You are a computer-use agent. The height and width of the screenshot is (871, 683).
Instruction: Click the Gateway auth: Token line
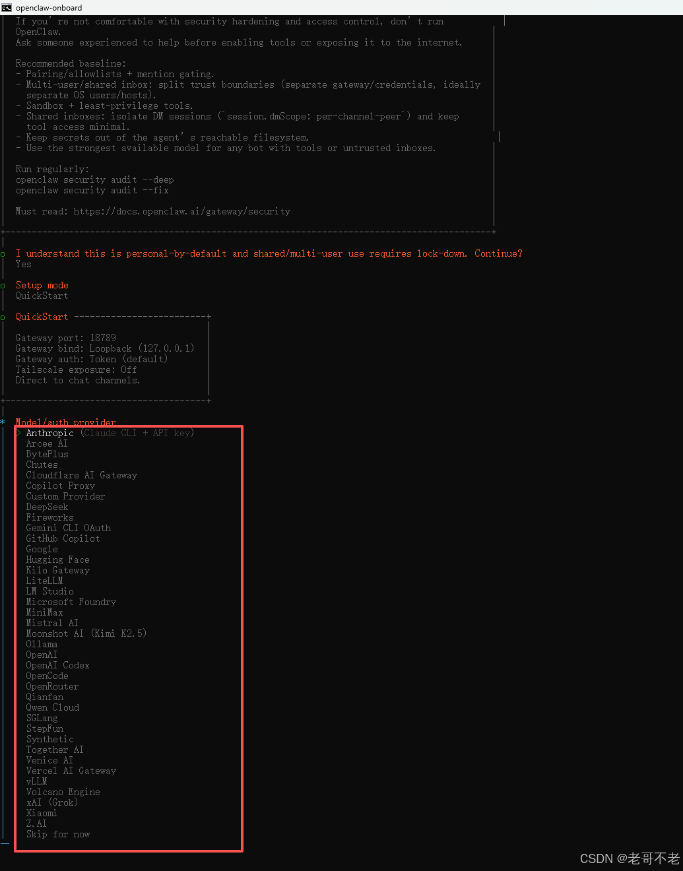point(92,359)
